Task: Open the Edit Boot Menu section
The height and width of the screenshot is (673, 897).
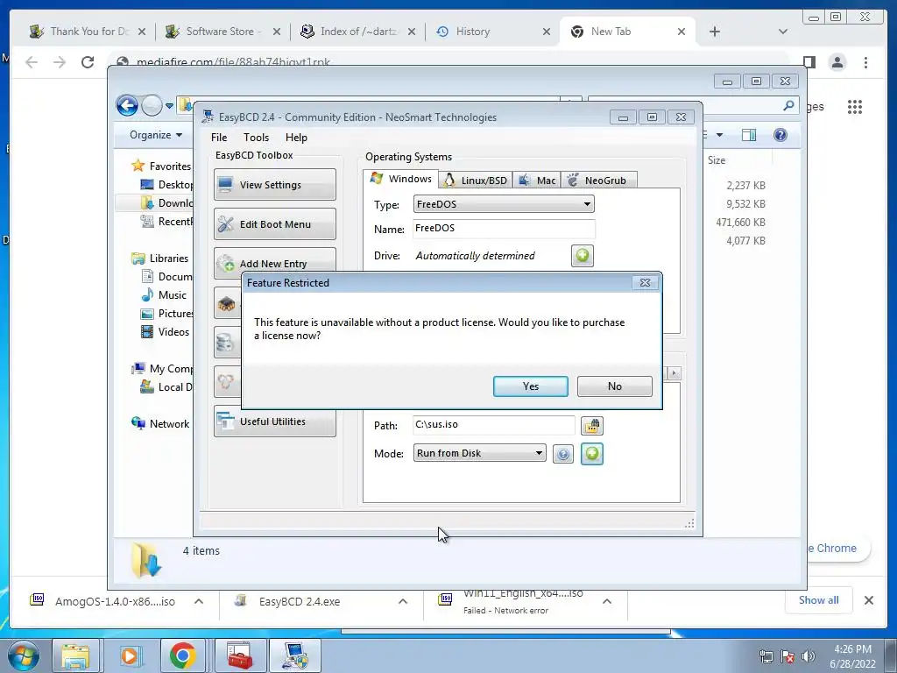Action: [x=274, y=224]
